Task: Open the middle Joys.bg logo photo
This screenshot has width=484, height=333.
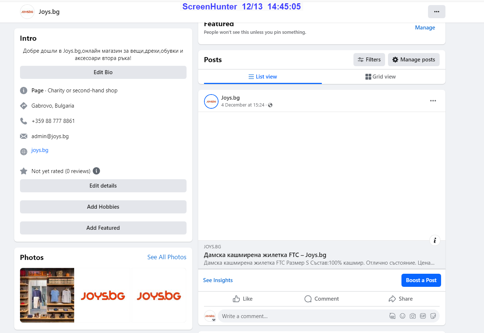Action: [x=103, y=295]
